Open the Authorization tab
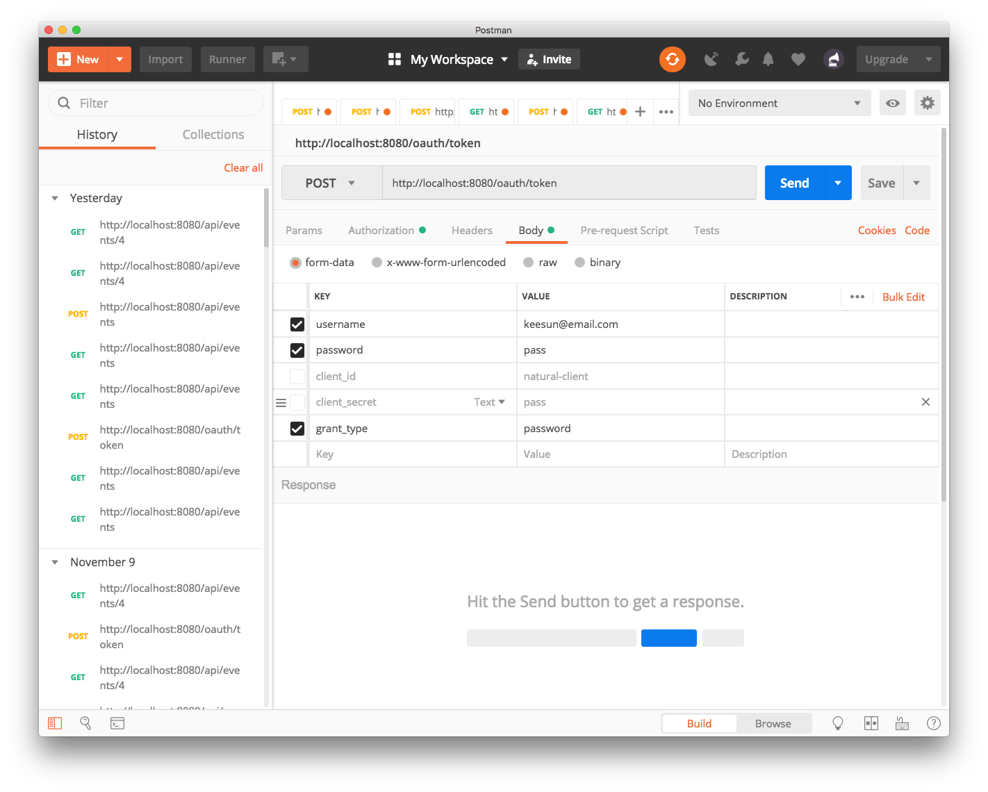 pos(387,231)
